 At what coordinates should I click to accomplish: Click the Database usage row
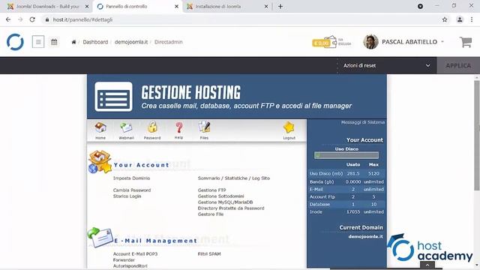346,204
